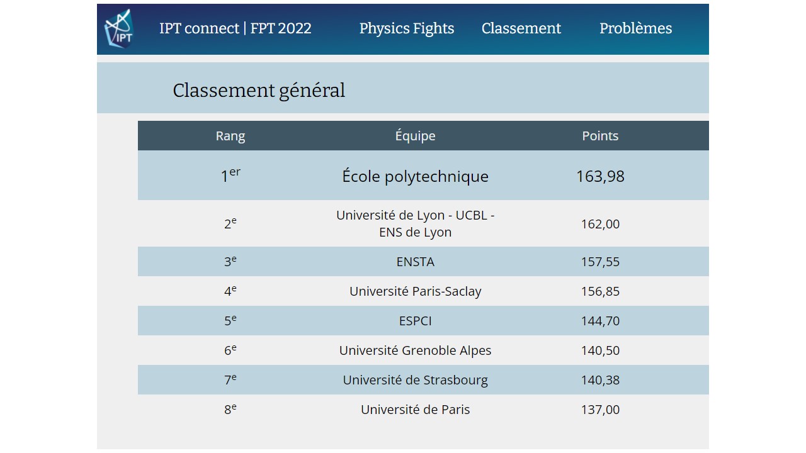This screenshot has height=453, width=806.
Task: Click the 140,38 points value
Action: [x=600, y=380]
